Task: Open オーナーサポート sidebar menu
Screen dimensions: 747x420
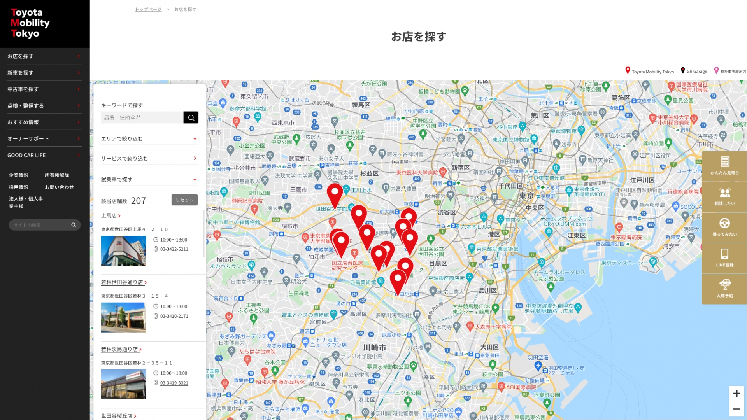Action: click(x=45, y=139)
